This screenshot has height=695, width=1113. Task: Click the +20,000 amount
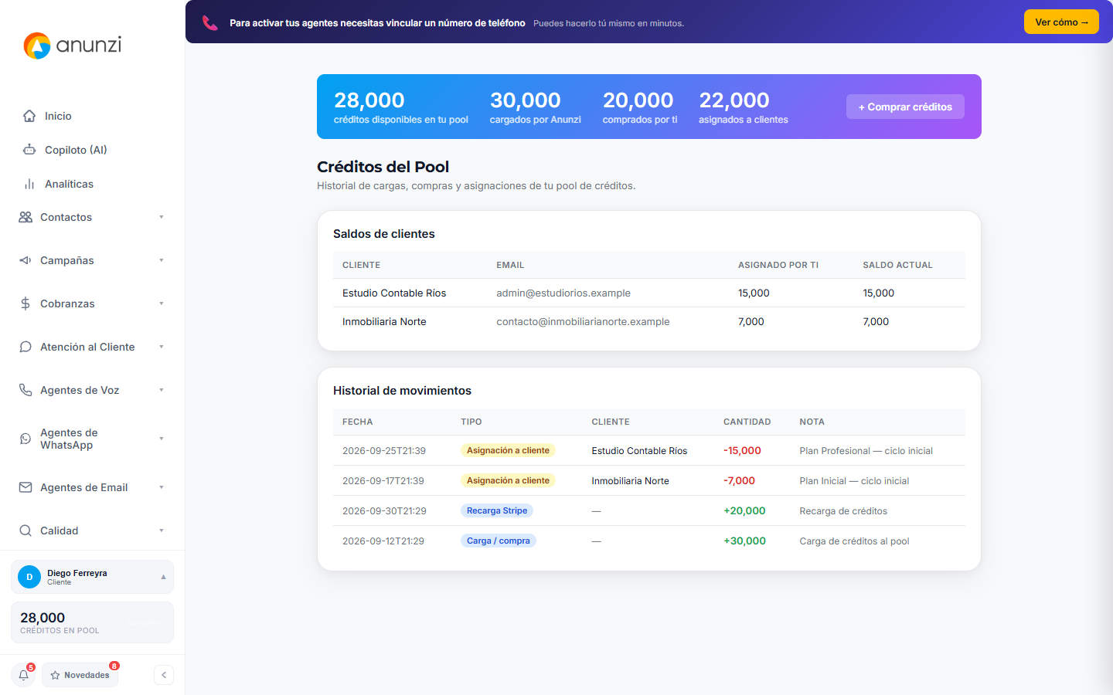click(x=744, y=510)
